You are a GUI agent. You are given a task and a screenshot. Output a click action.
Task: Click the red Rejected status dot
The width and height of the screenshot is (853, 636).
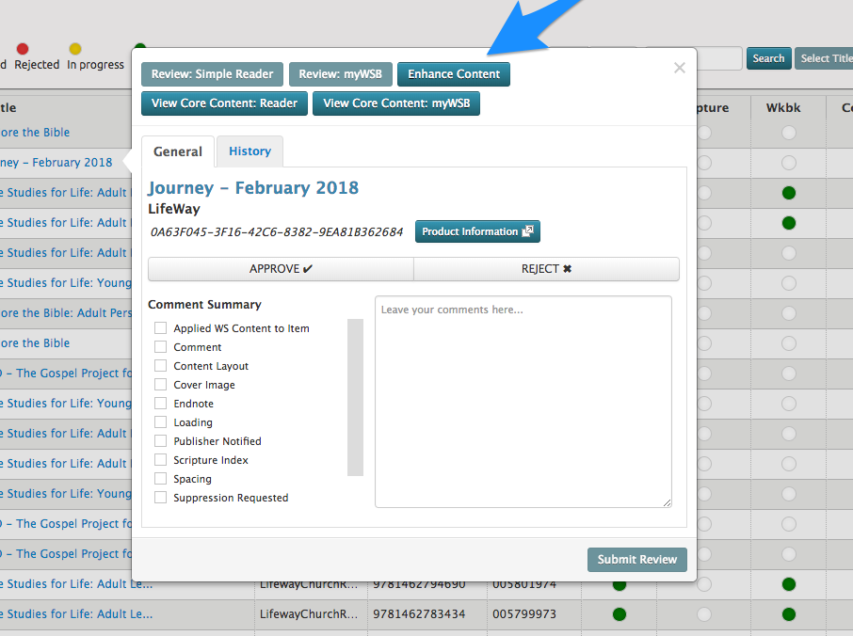click(23, 49)
